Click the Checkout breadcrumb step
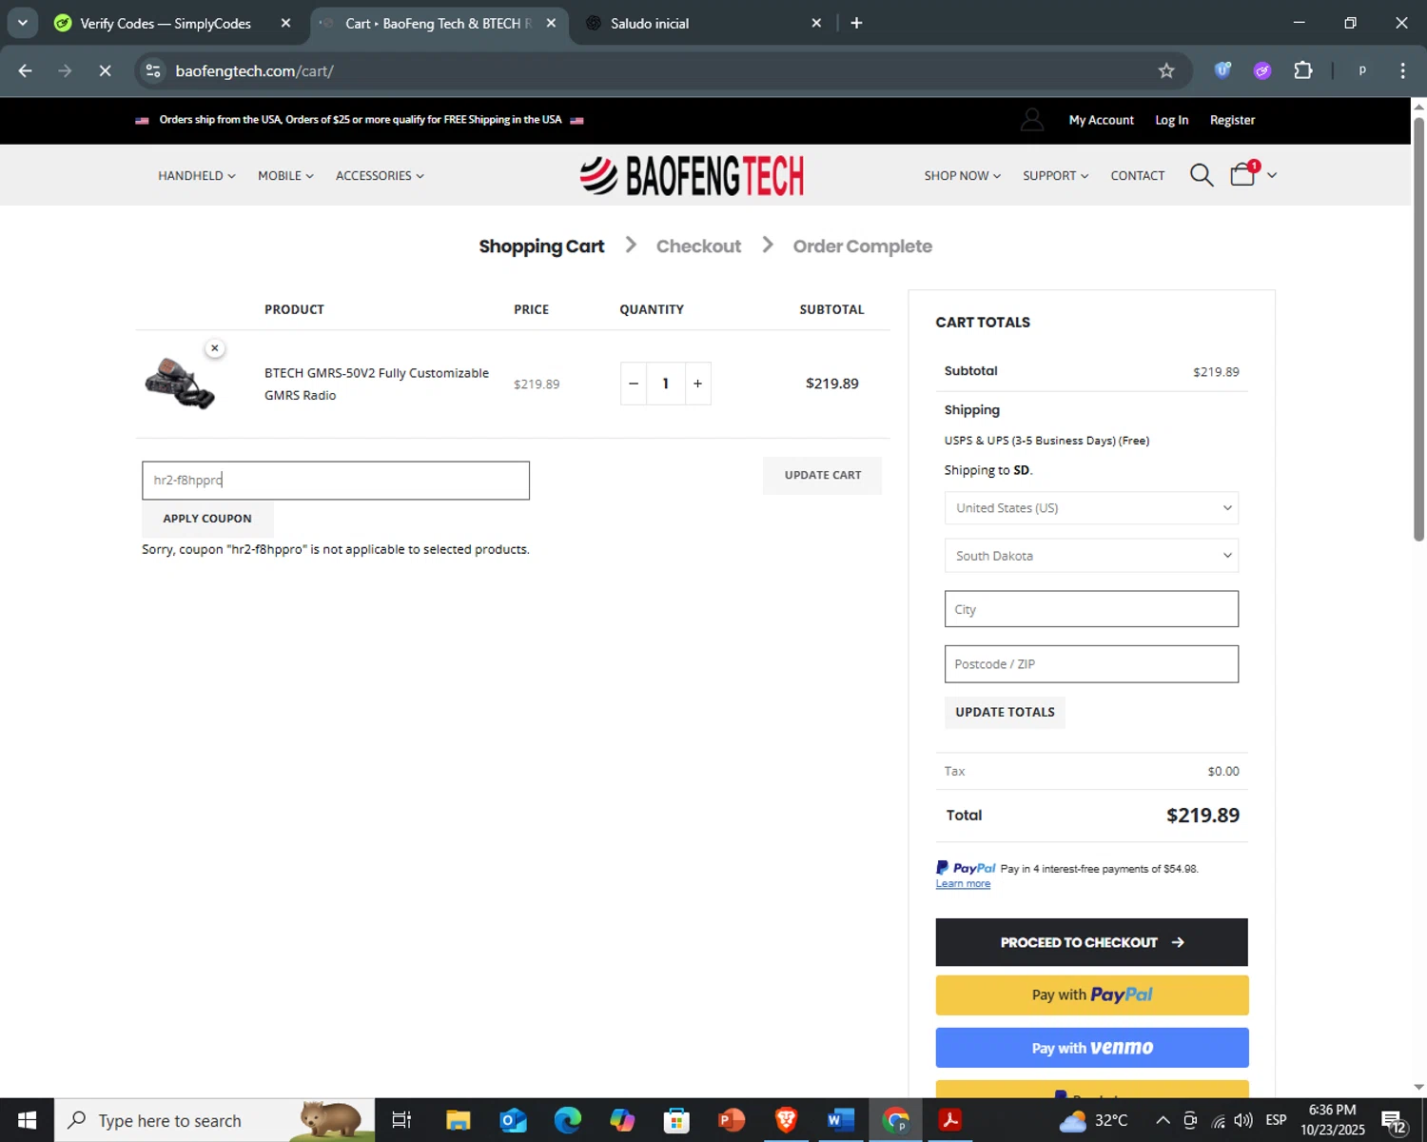 click(x=698, y=246)
